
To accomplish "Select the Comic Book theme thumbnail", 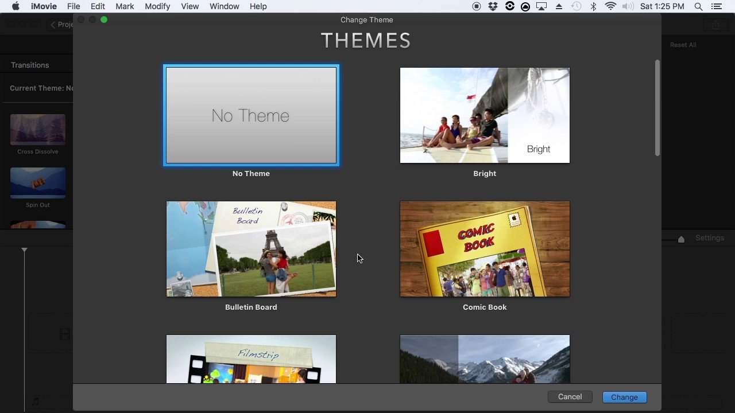I will 485,249.
